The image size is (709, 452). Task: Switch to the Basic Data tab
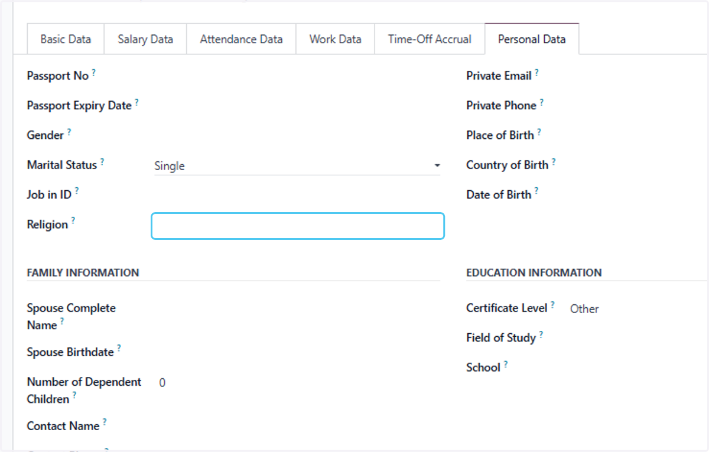click(66, 39)
